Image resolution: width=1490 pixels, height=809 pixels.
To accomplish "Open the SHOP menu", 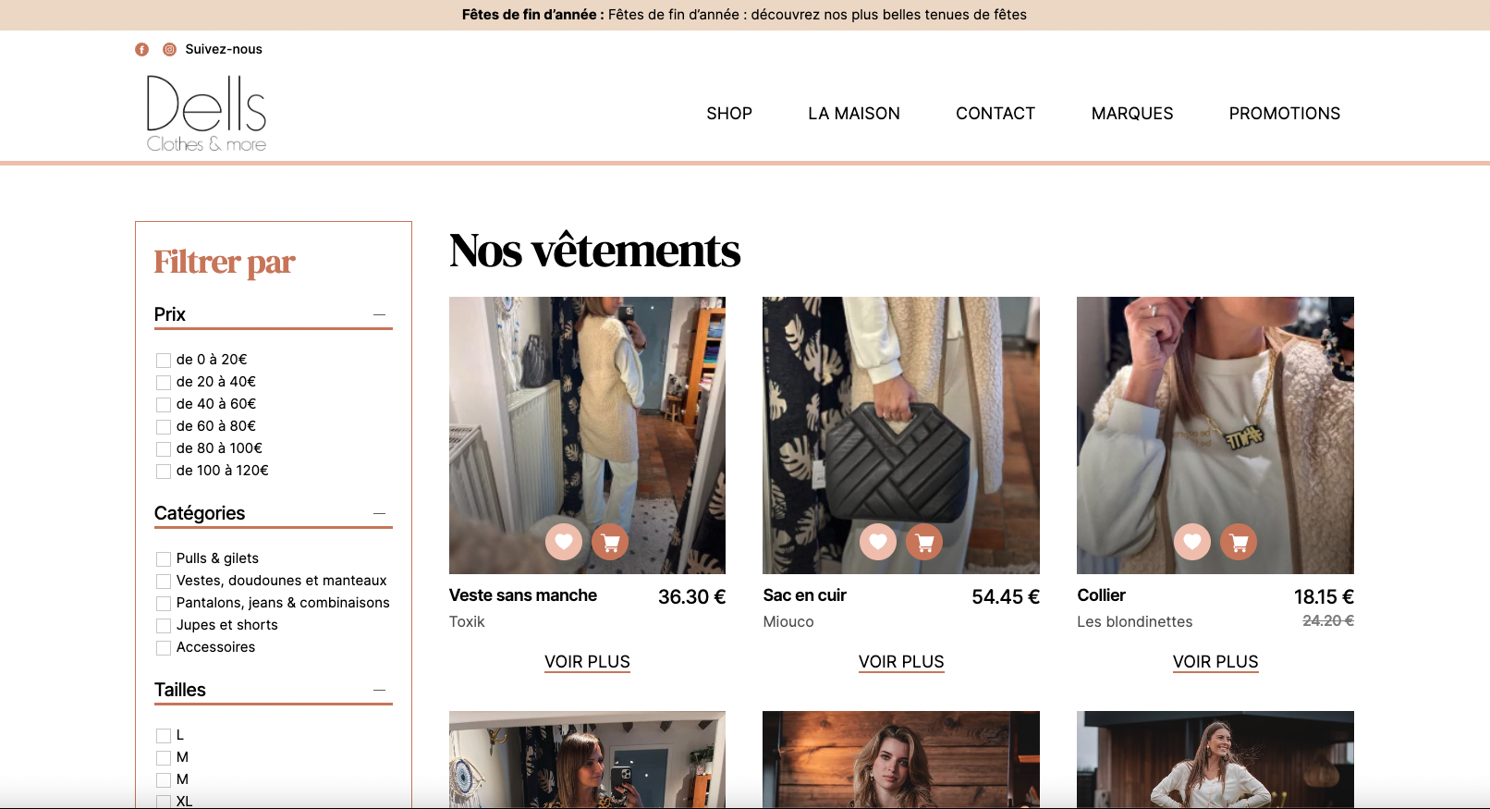I will click(729, 114).
